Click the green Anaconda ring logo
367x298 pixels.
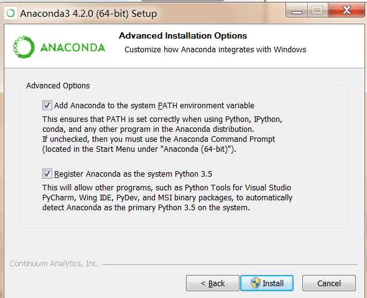[24, 47]
